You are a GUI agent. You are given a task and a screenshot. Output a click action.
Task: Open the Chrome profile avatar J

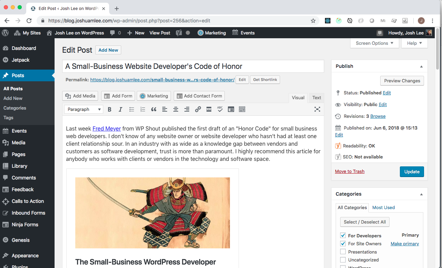[x=421, y=21]
